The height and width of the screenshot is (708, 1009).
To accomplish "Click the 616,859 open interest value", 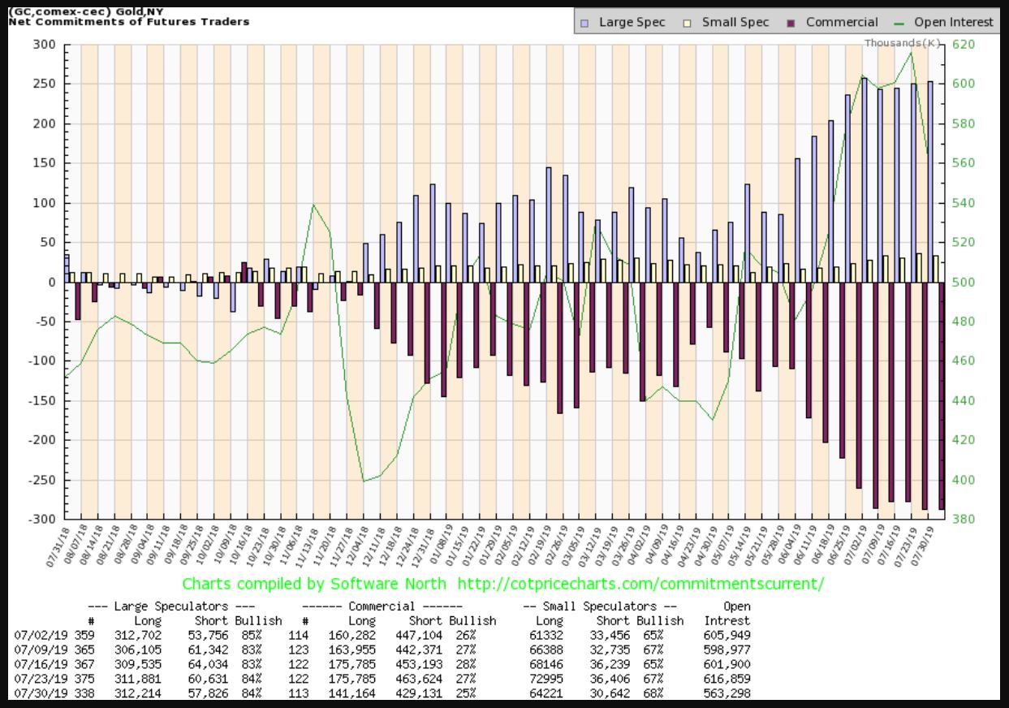I will point(727,680).
